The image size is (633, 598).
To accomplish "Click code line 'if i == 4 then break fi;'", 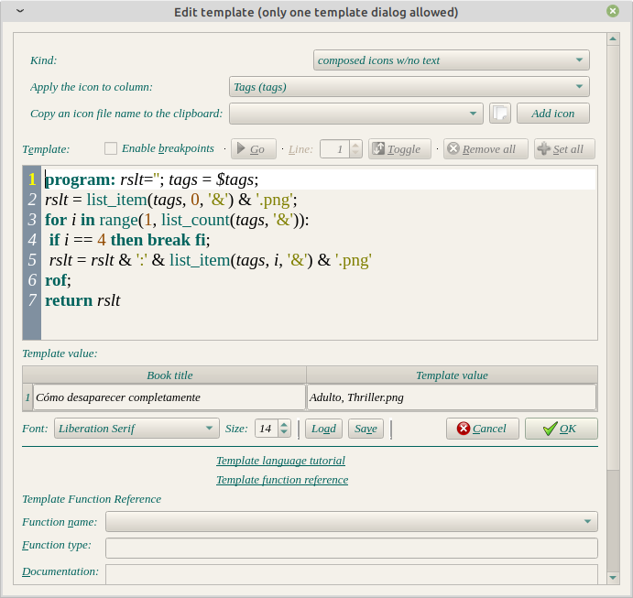I will pyautogui.click(x=129, y=240).
